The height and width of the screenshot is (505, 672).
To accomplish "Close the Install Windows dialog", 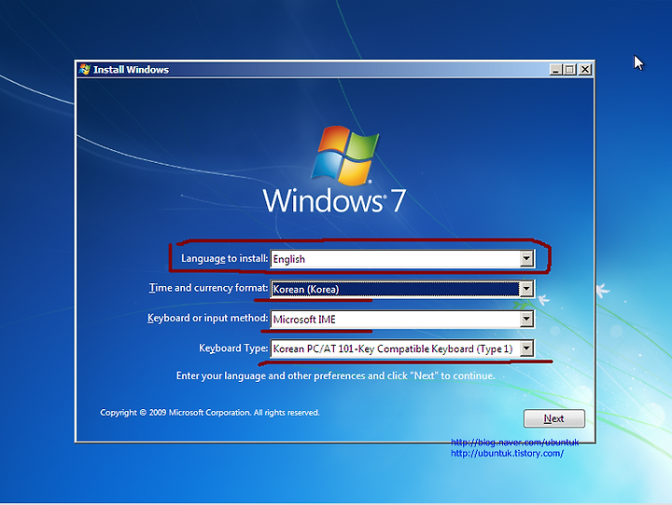I will (584, 69).
